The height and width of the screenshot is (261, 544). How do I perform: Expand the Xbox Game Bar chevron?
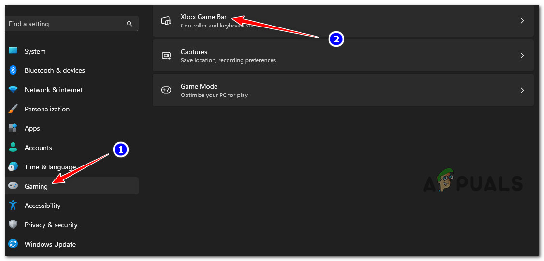tap(522, 21)
